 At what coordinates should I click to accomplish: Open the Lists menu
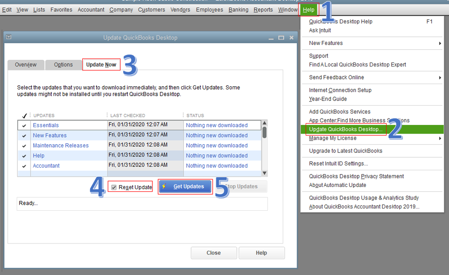coord(39,10)
